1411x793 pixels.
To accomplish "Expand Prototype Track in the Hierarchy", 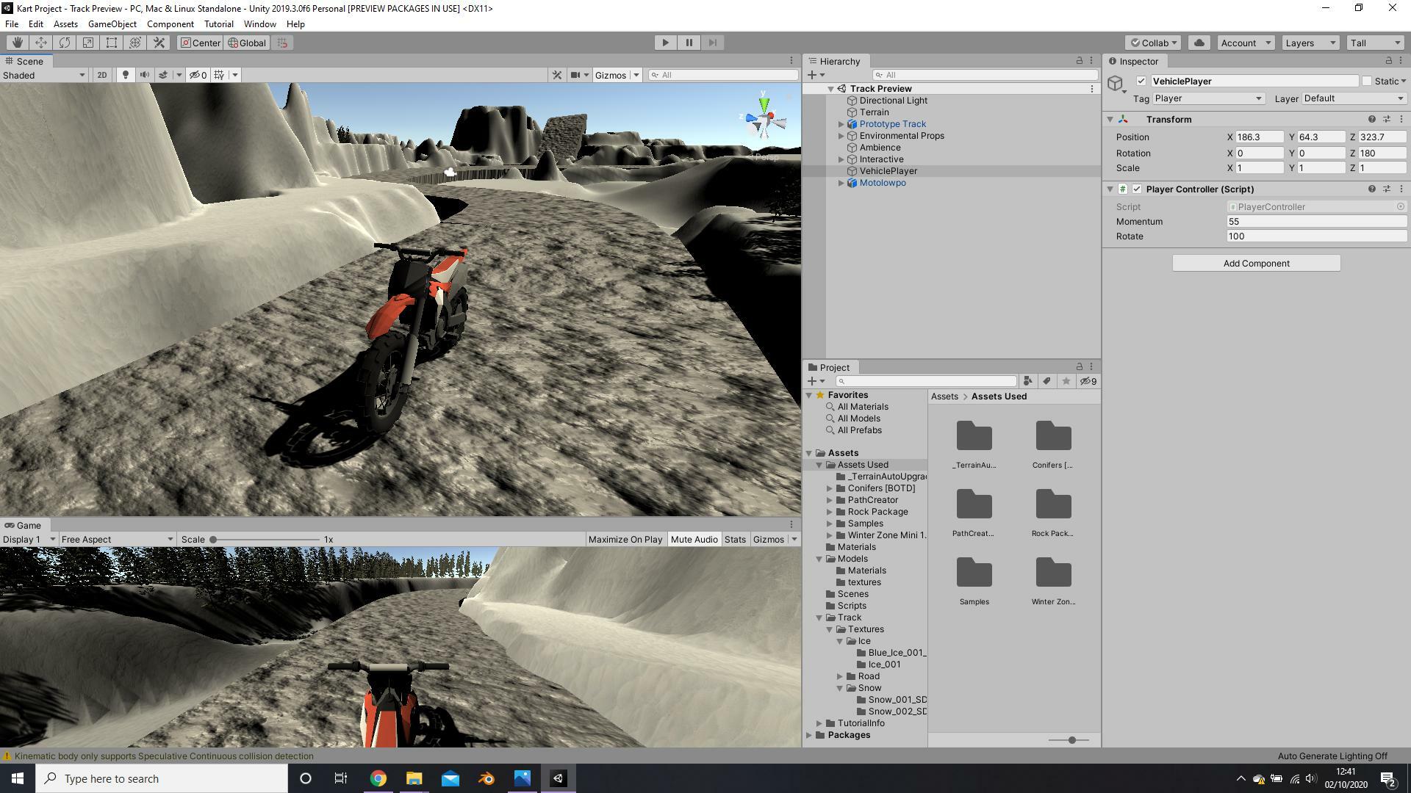I will click(x=841, y=123).
